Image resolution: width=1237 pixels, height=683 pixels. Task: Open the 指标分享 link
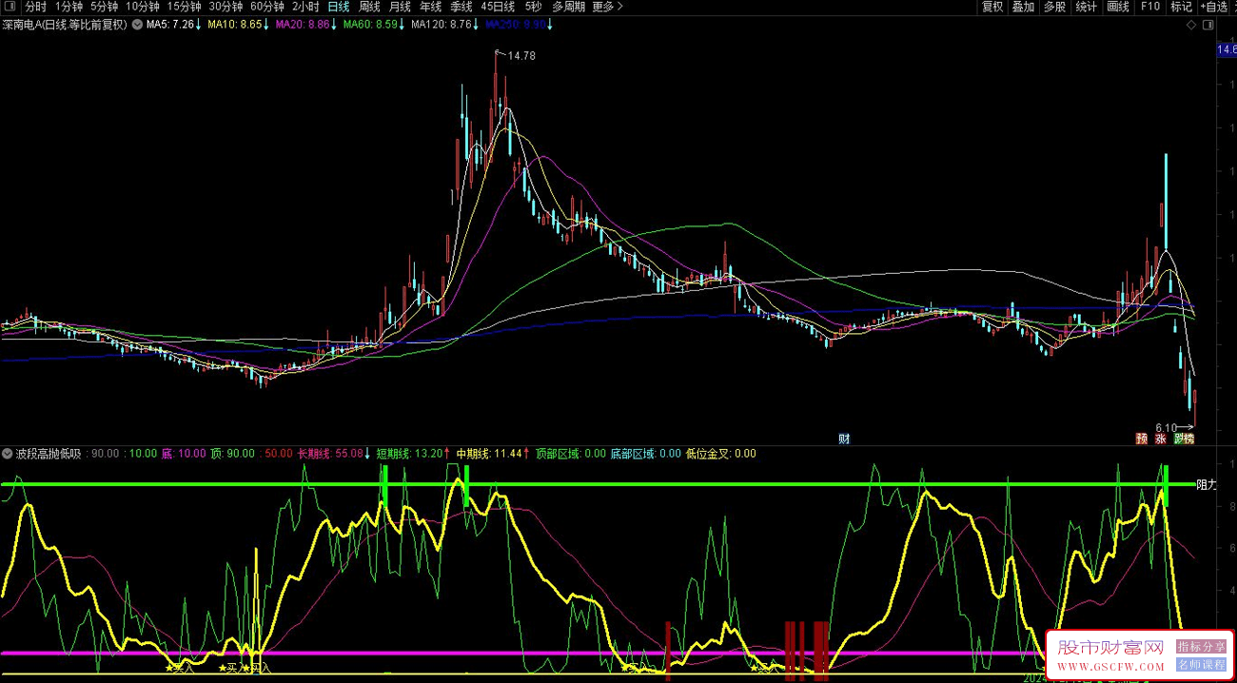(1202, 647)
